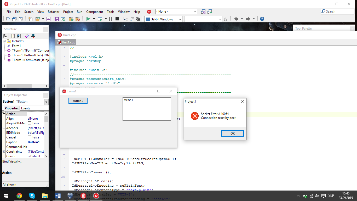The width and height of the screenshot is (357, 201).
Task: Click the Sort Alphabetically icon in Structure
Action: (5, 36)
